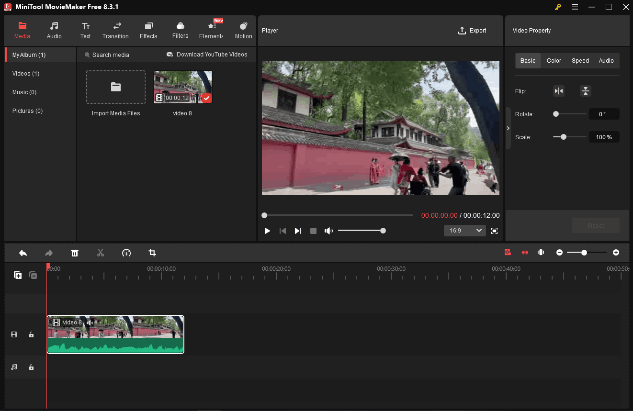Click the Crop tool icon

[152, 253]
